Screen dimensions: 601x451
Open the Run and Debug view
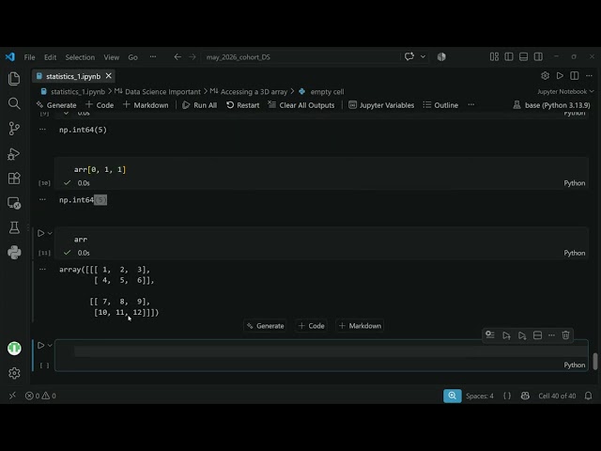point(14,154)
